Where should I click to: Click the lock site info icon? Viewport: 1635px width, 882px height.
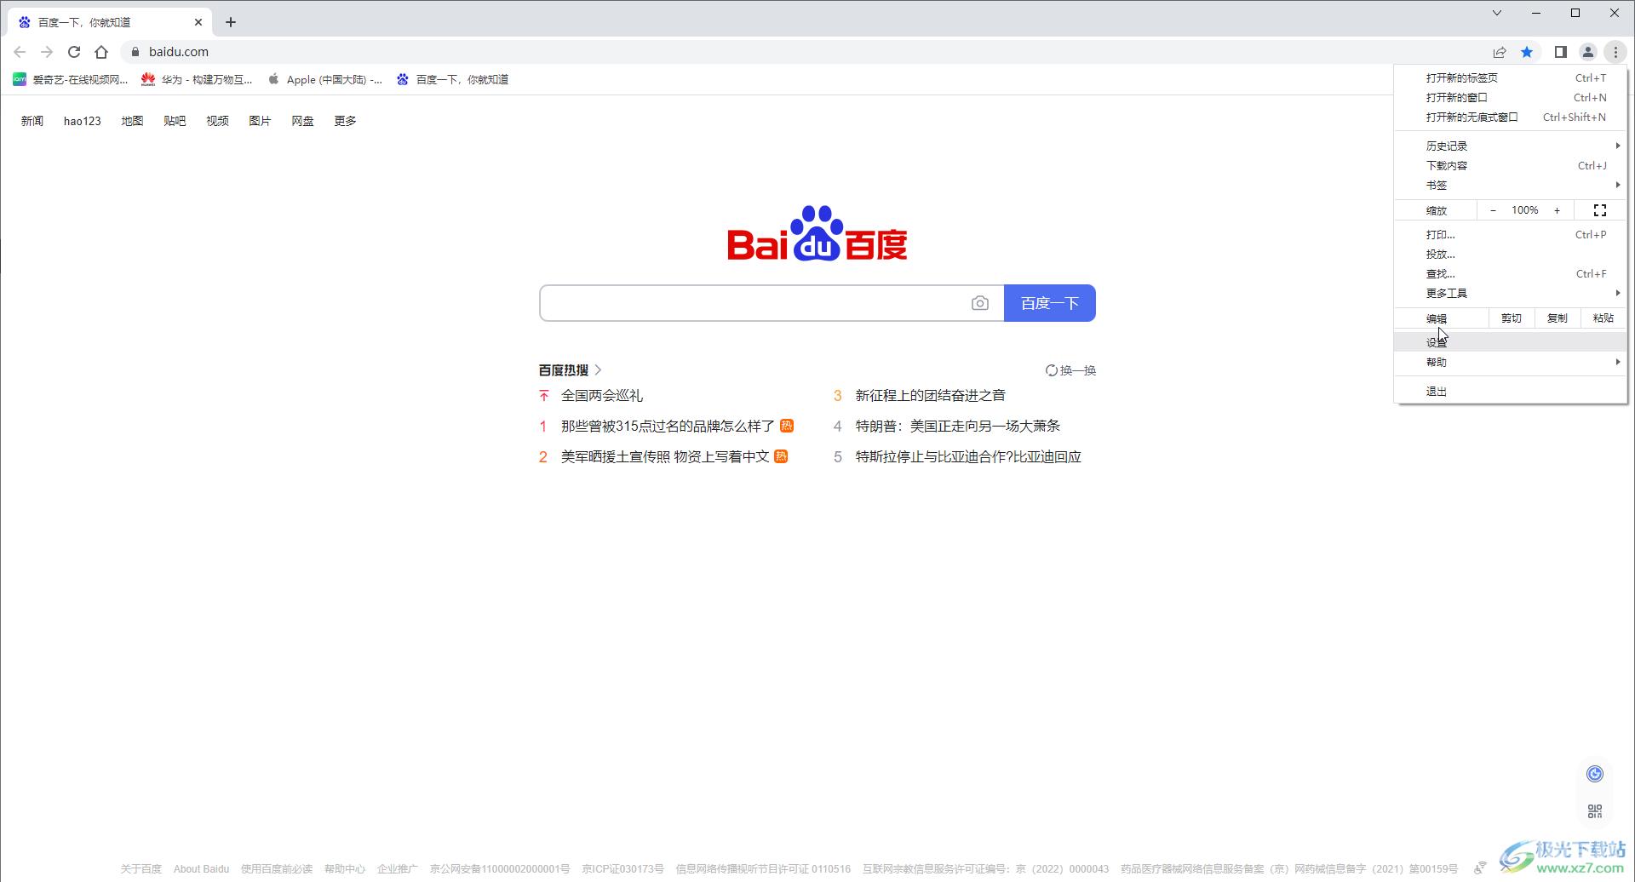135,52
